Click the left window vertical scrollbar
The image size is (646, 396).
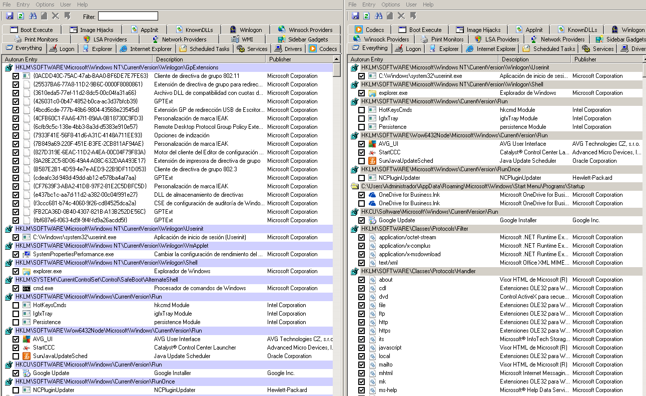point(337,225)
